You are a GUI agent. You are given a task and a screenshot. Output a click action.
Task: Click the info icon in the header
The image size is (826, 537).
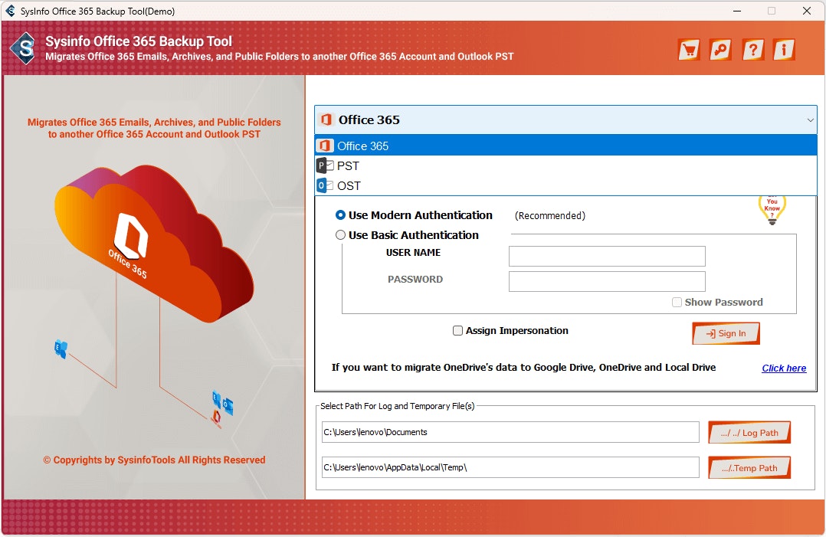click(785, 49)
